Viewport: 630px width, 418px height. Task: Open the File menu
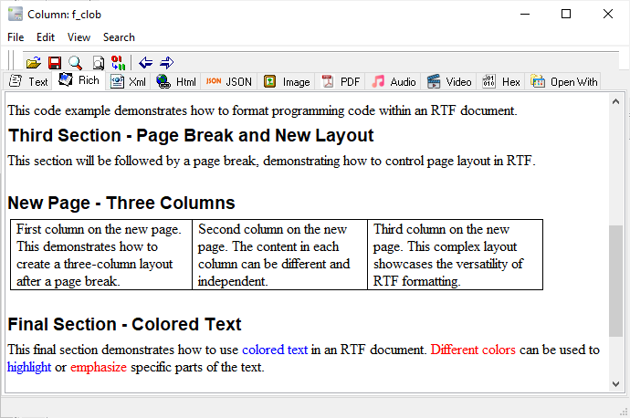pos(16,37)
